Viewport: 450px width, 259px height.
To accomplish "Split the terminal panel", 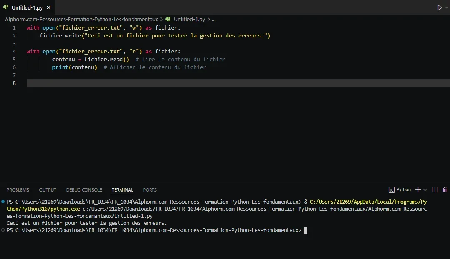I will (x=435, y=189).
